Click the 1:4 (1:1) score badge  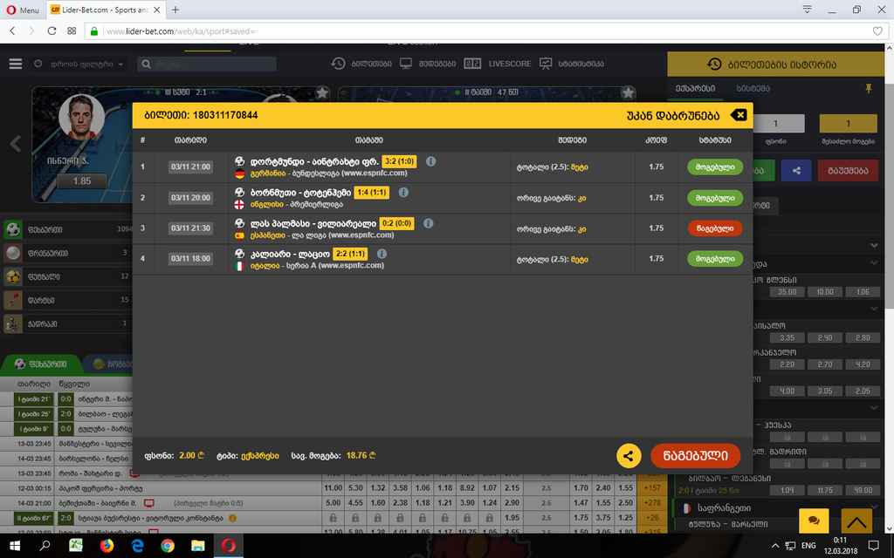click(372, 193)
